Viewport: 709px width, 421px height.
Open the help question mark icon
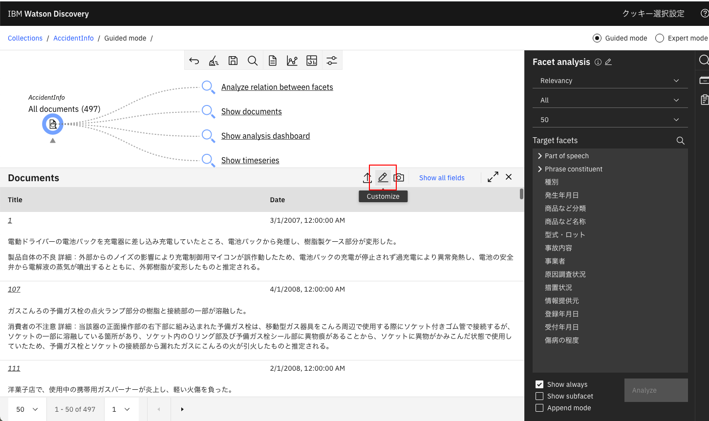(x=705, y=14)
